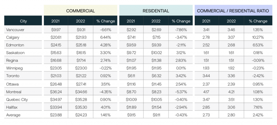Select Montreal's 2022 ratio value 4.21
This screenshot has height=125, width=277.
coord(232,92)
